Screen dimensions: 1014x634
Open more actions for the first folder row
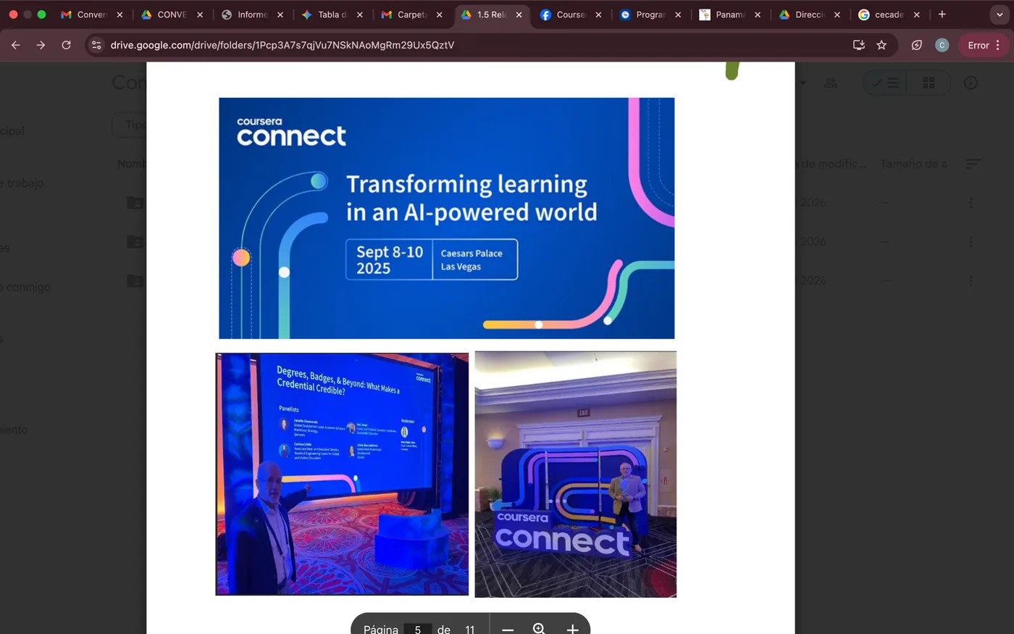pyautogui.click(x=971, y=203)
